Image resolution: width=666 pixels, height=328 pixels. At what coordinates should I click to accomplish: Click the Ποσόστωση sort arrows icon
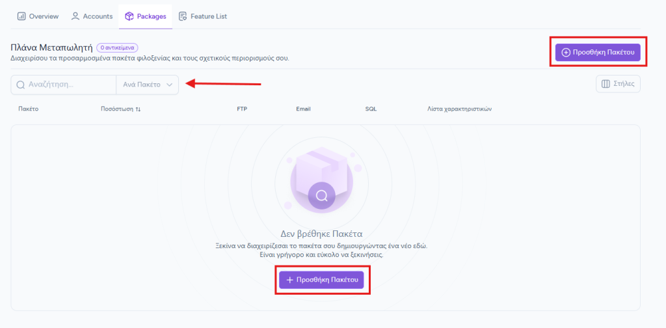click(138, 109)
